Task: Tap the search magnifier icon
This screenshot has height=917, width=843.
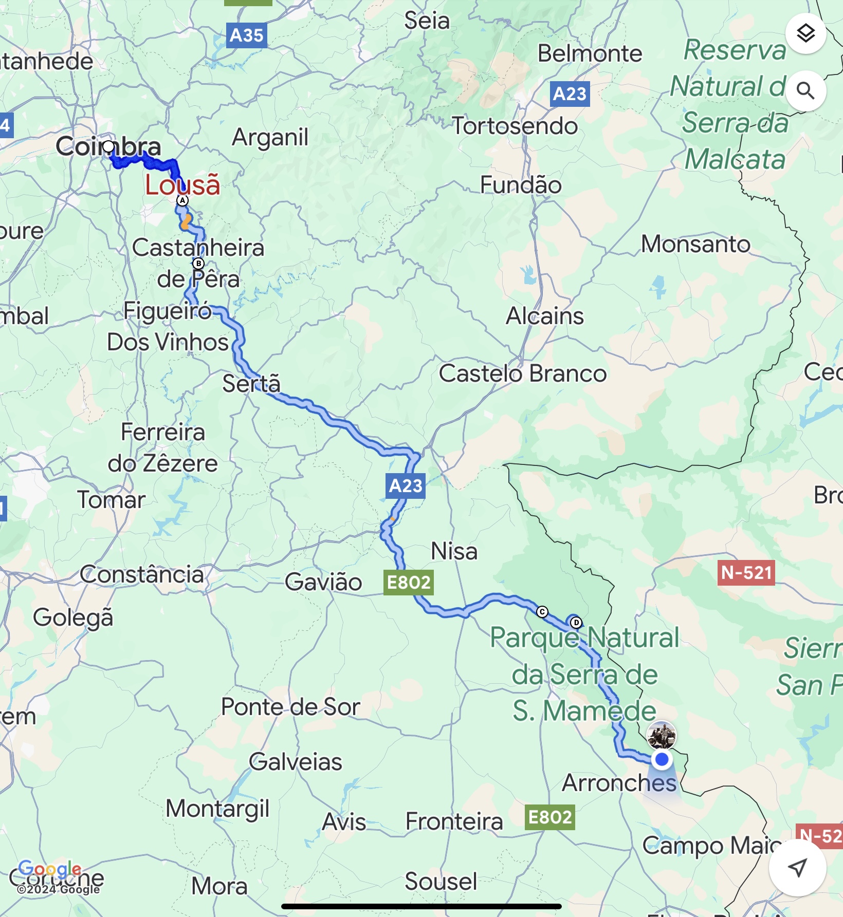Action: 805,91
